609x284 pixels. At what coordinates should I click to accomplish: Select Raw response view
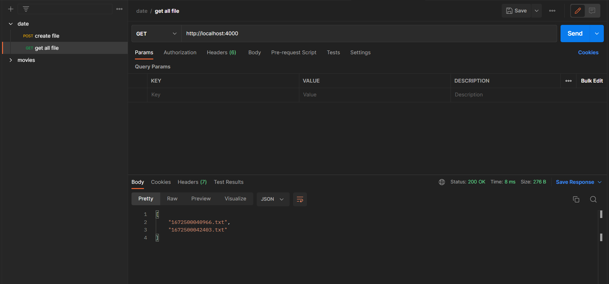172,199
